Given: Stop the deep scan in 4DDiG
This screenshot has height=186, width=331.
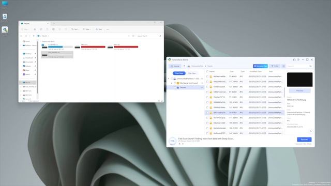Looking at the screenshot, I should (x=183, y=144).
